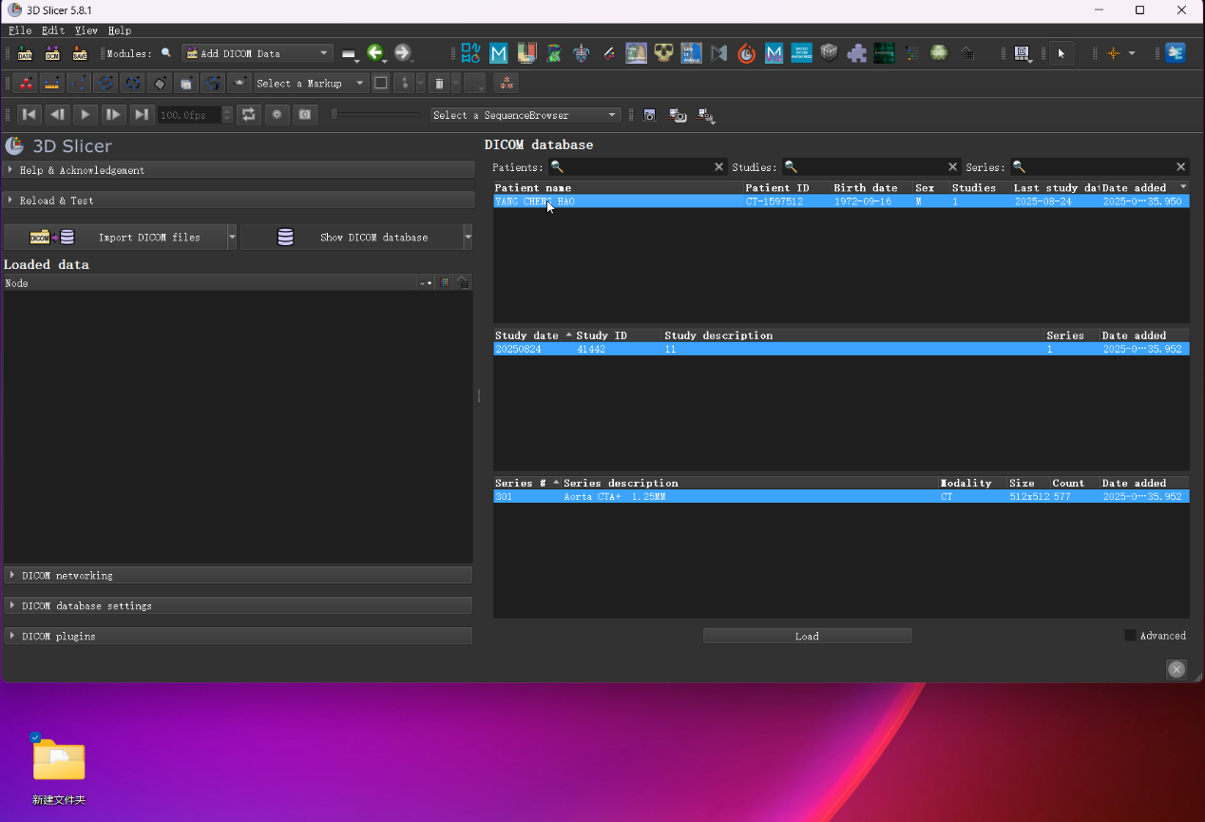Click the Python console icon at toolbar end
Image resolution: width=1205 pixels, height=822 pixels.
(x=1176, y=53)
